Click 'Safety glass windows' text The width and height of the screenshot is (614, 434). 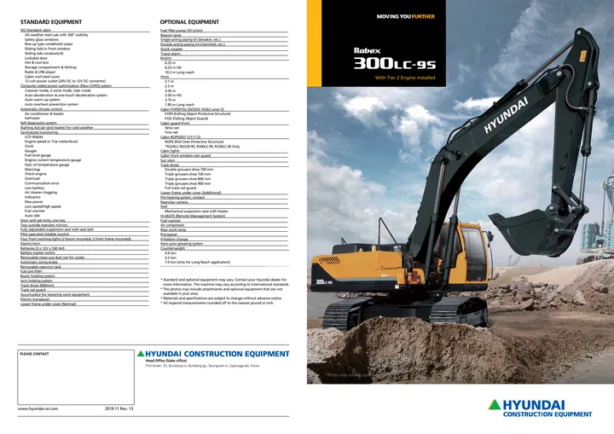(42, 39)
